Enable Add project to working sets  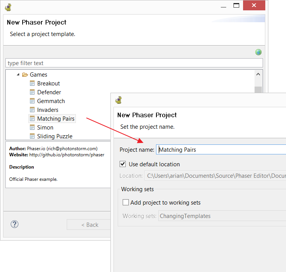(x=126, y=202)
